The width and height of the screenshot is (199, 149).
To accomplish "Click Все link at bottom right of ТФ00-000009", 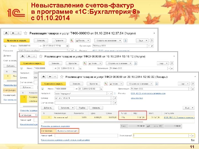I will 193,140.
